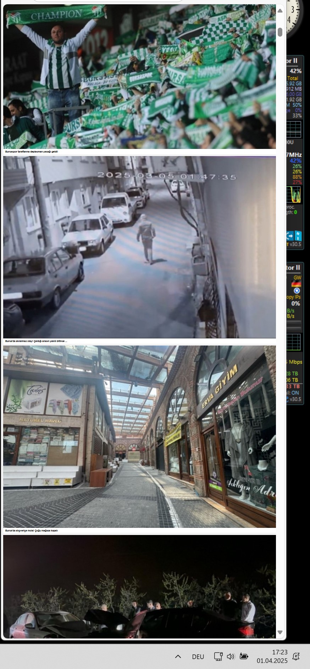The height and width of the screenshot is (669, 310).
Task: Click the 'Mbps' speed text in network gadget
Action: point(295,362)
